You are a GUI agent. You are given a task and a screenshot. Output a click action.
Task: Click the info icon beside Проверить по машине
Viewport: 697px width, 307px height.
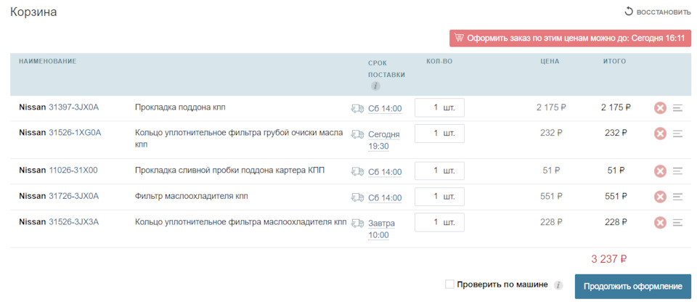558,285
